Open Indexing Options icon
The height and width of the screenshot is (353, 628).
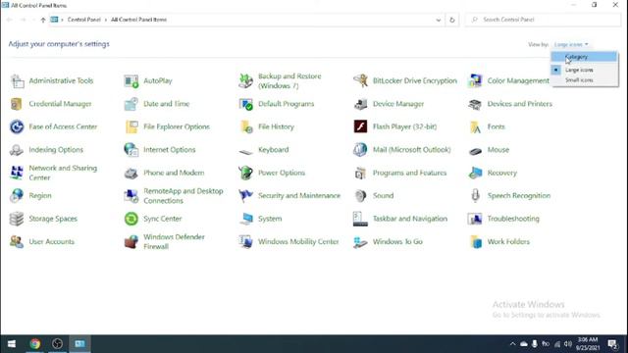point(17,150)
